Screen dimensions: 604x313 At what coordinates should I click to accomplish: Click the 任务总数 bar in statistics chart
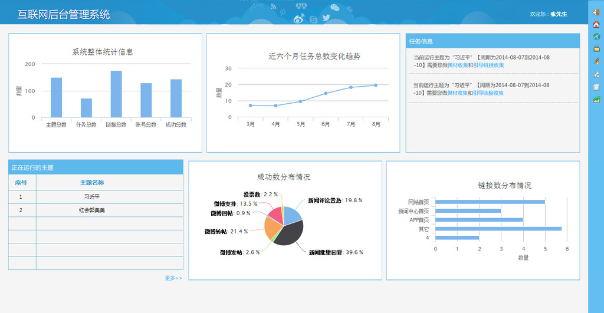[x=86, y=108]
